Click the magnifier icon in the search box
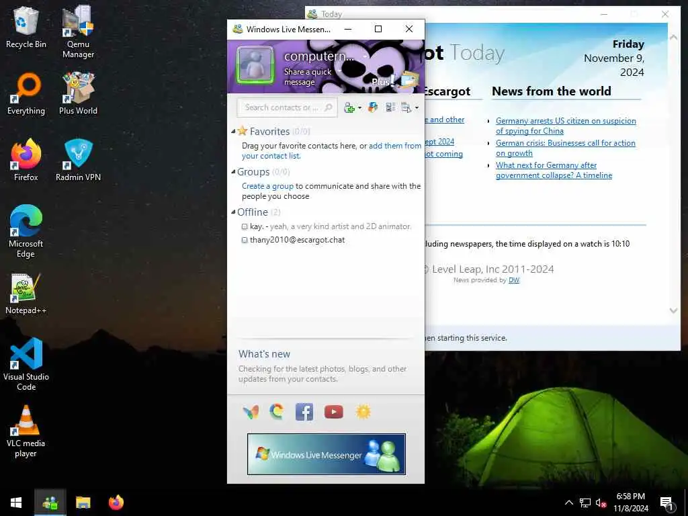The width and height of the screenshot is (688, 516). [x=328, y=107]
